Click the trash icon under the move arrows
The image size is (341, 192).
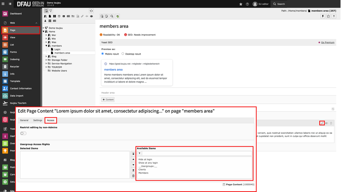click(x=133, y=176)
